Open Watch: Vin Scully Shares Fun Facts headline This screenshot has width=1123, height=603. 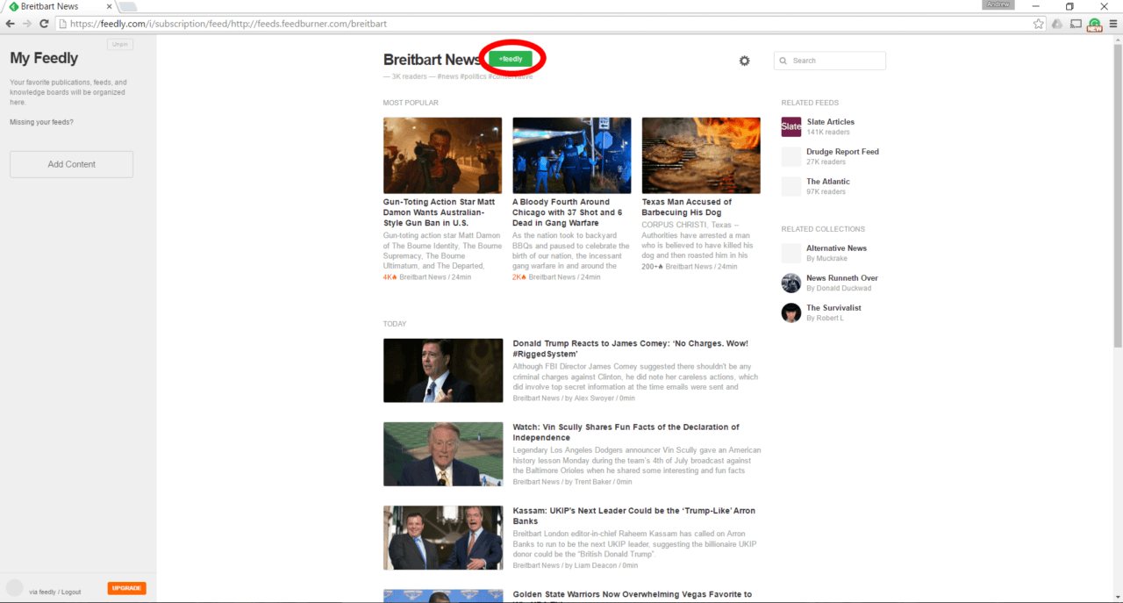626,432
